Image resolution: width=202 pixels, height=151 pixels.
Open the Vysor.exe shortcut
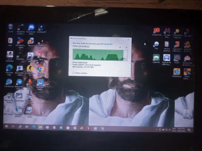tap(40, 85)
